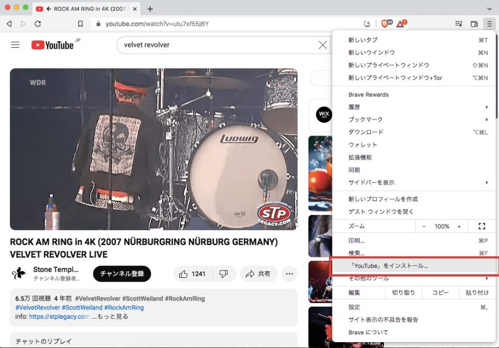Open a new tab with plus button
Screen dimensions: 499x348
point(150,9)
